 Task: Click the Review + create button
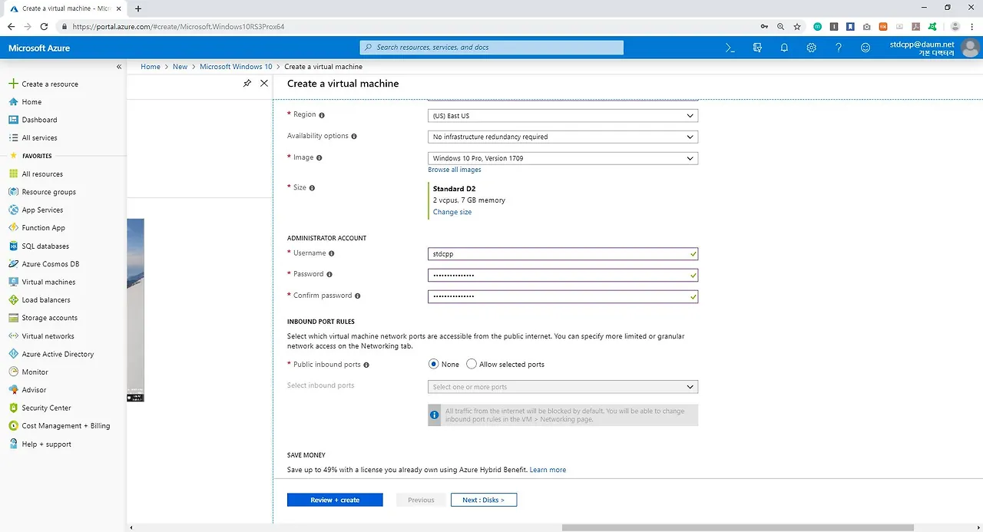click(x=335, y=500)
